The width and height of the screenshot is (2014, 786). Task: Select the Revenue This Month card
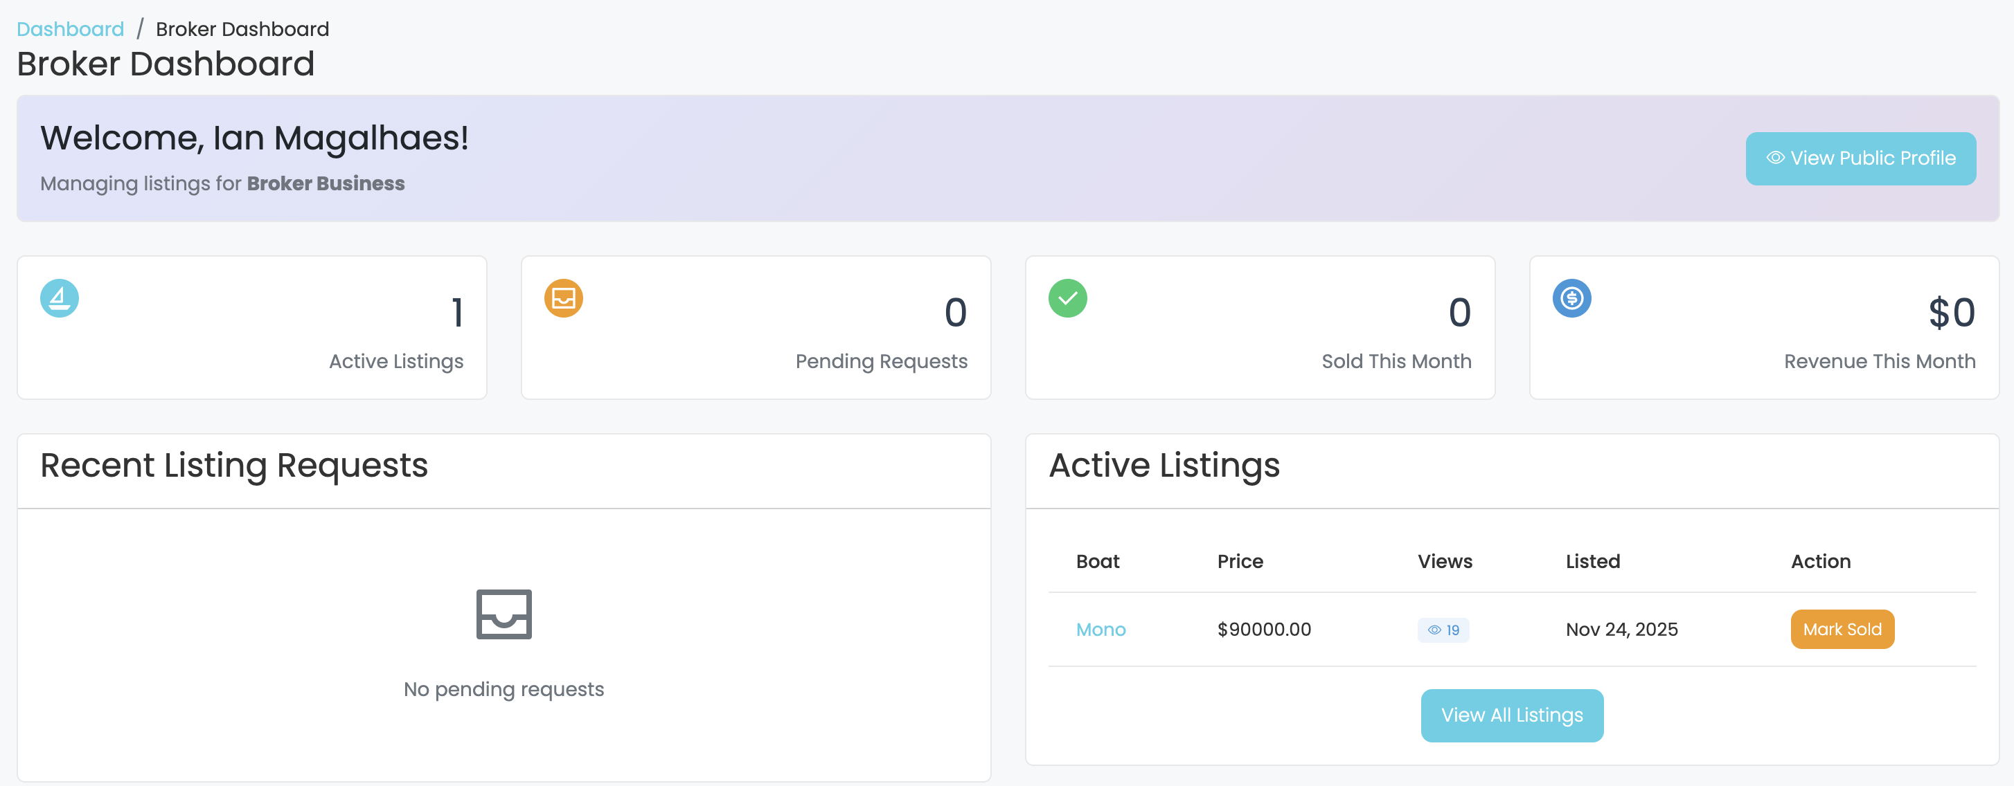click(x=1763, y=327)
